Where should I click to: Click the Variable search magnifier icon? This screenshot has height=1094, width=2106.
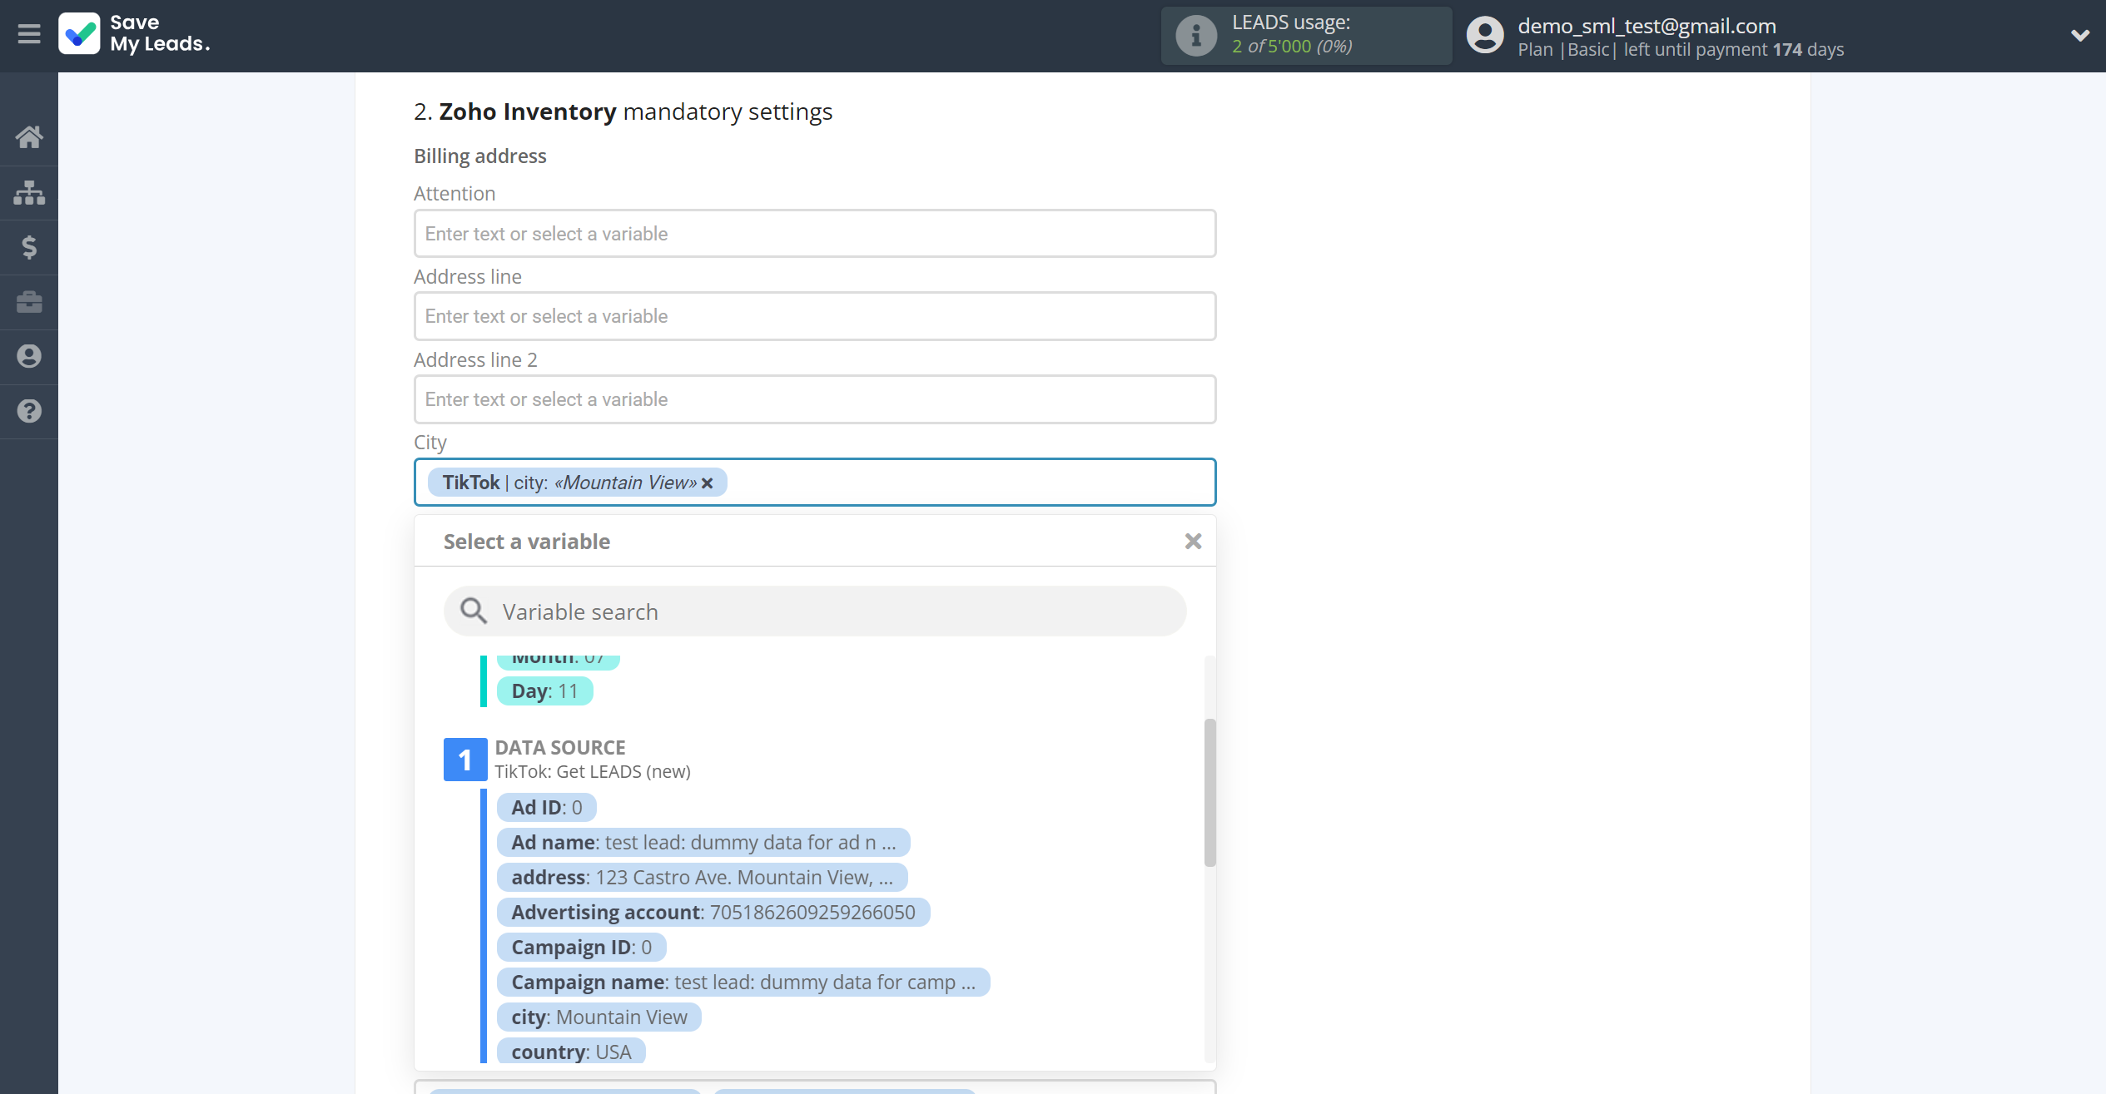click(x=474, y=611)
